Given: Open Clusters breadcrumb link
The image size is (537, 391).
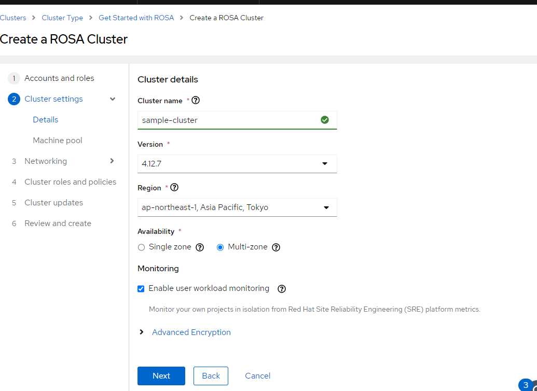Looking at the screenshot, I should click(x=13, y=18).
